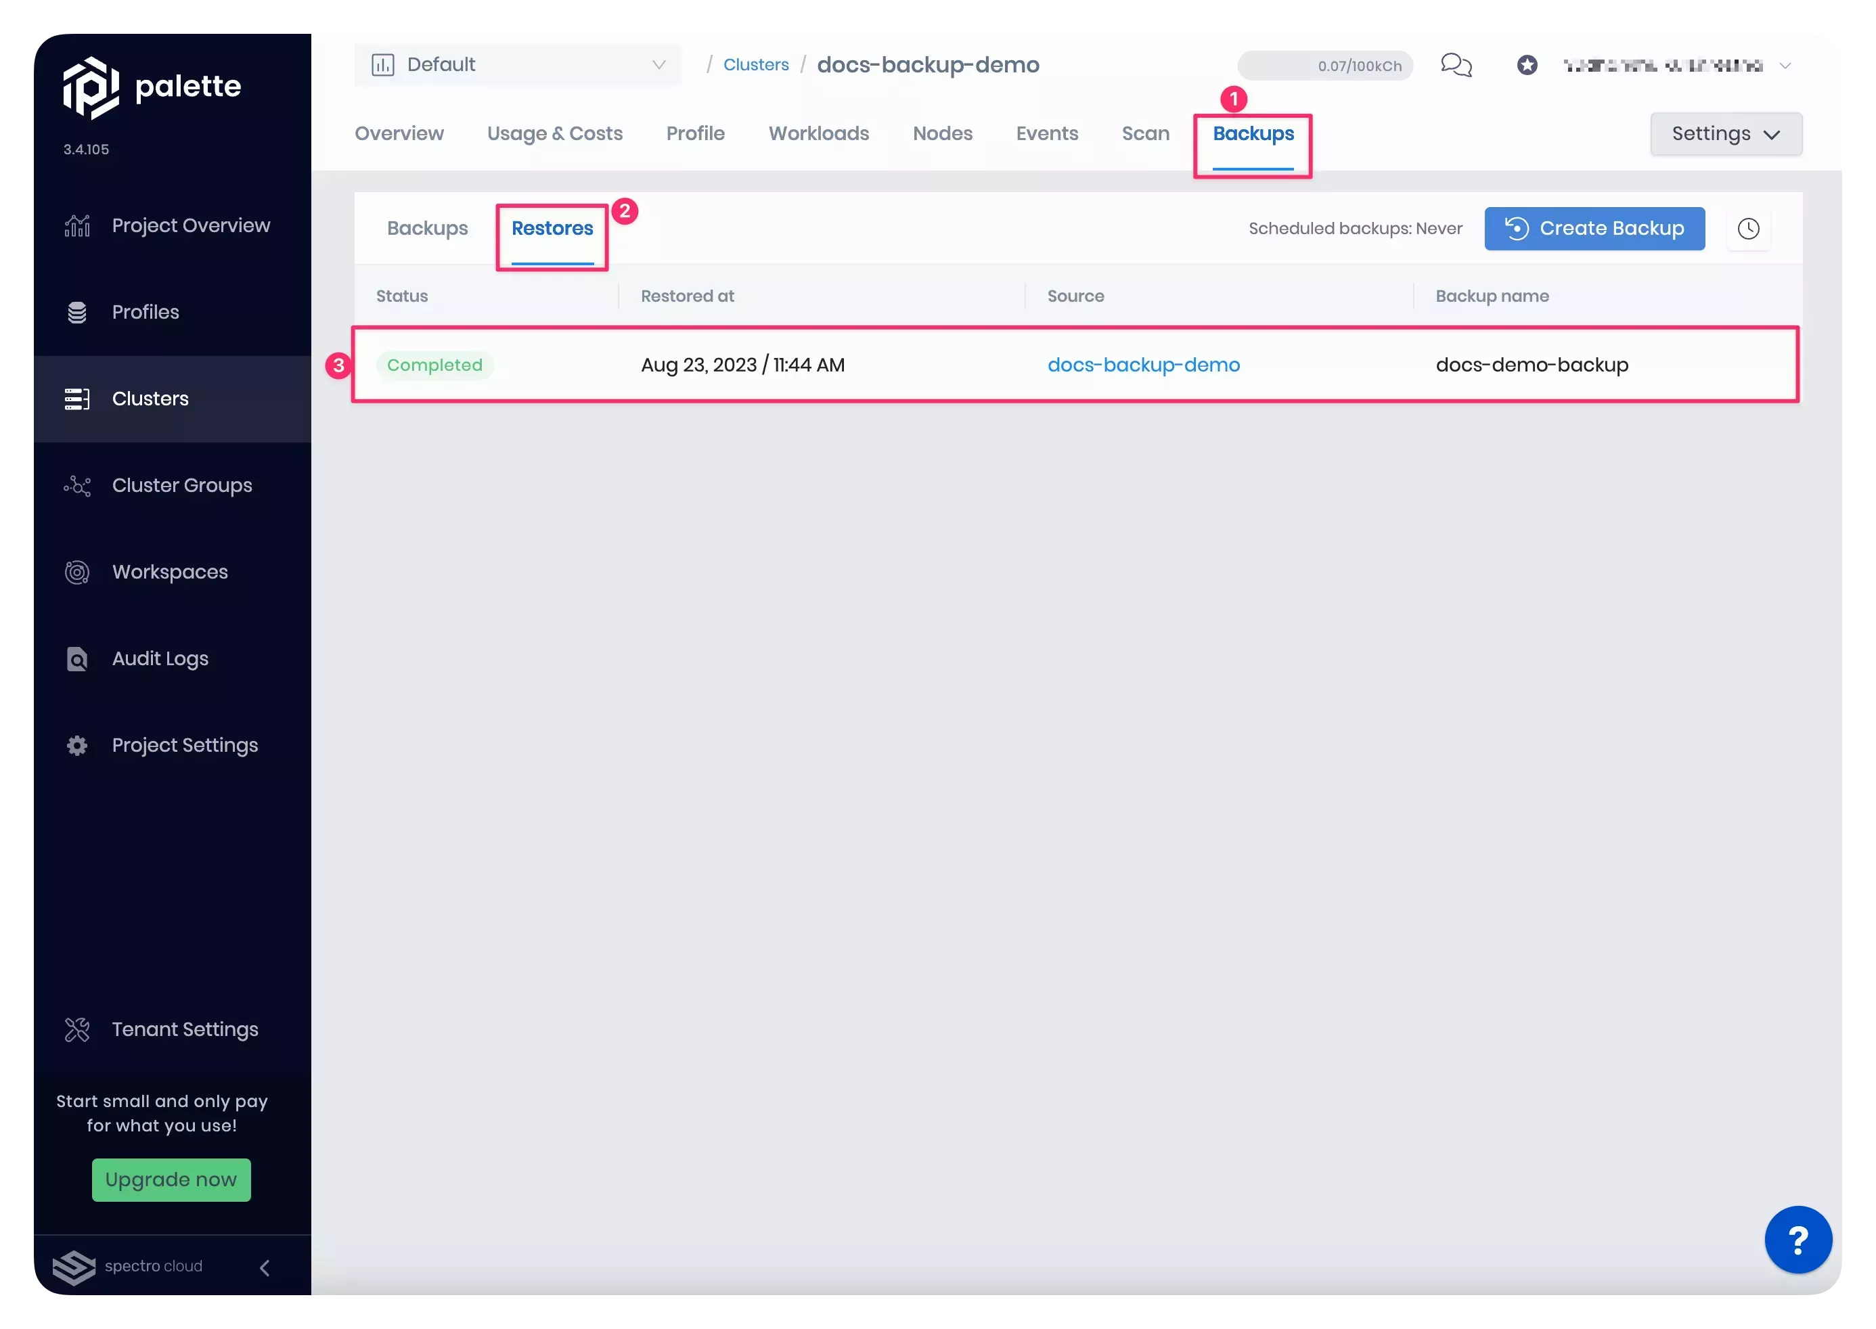Screen dimensions: 1876x1329
Task: Open the docs-backup-demo cluster link
Action: pos(1144,364)
